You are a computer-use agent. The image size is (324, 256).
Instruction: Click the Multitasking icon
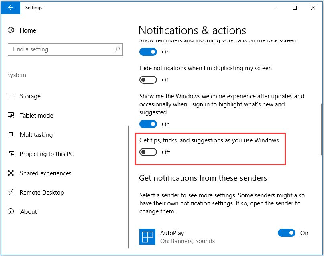11,135
